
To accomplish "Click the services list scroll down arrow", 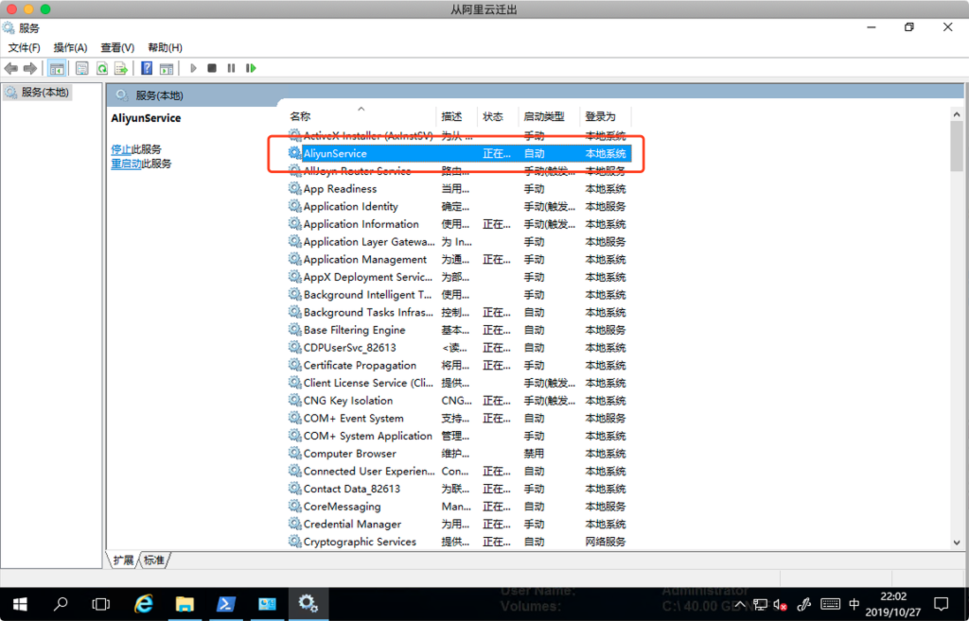I will (x=956, y=543).
